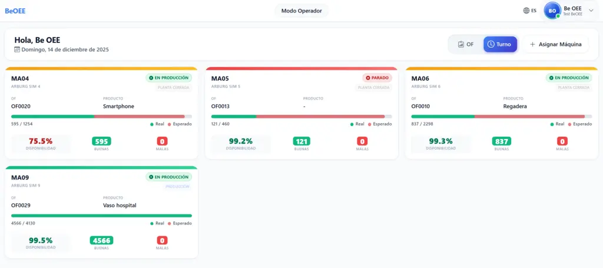Click the Hola, Be OEE greeting
Viewport: 603px width, 268px height.
pos(37,40)
